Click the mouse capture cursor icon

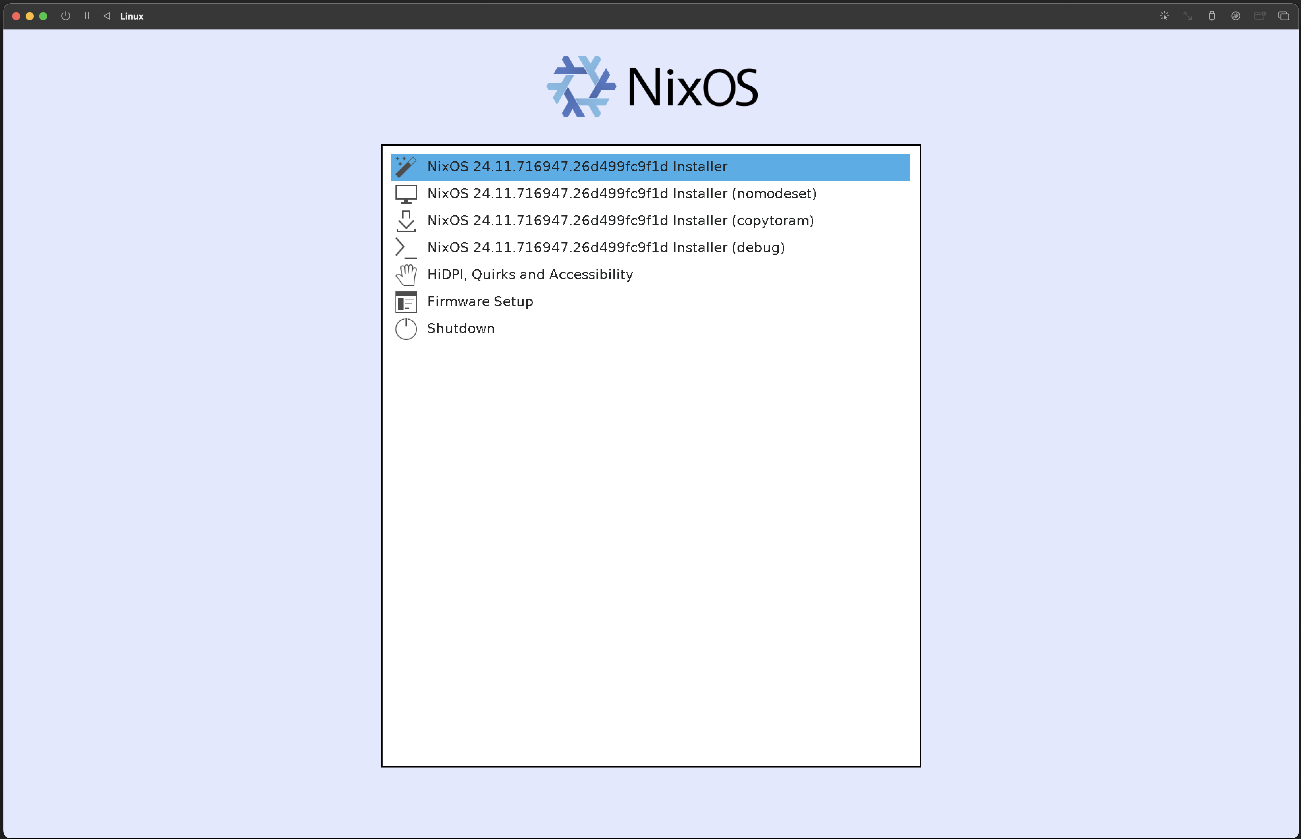coord(1165,16)
